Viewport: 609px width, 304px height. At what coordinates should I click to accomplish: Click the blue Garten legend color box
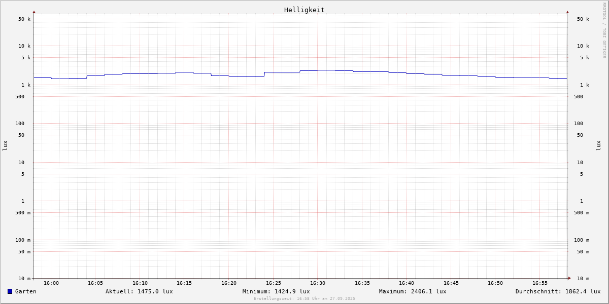[x=10, y=291]
